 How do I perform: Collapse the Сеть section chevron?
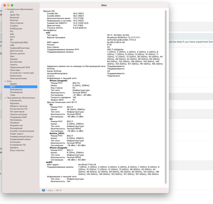pyautogui.click(x=5, y=81)
